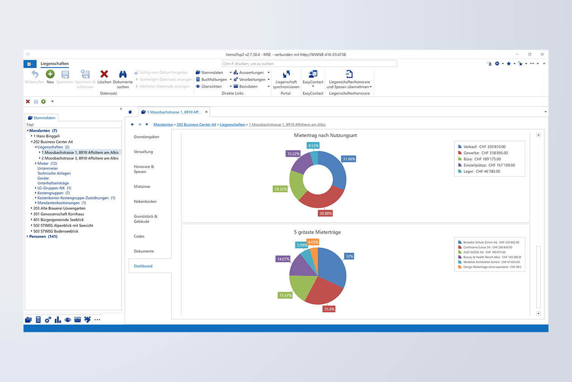Screen dimensions: 572x382
Task: Click the eye icon in the bottom panel
Action: click(x=67, y=320)
